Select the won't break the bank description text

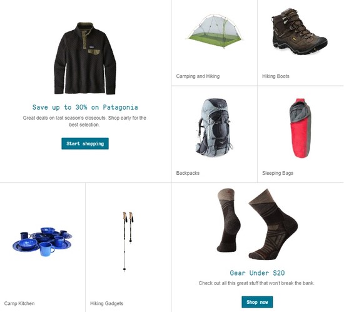[x=256, y=283]
